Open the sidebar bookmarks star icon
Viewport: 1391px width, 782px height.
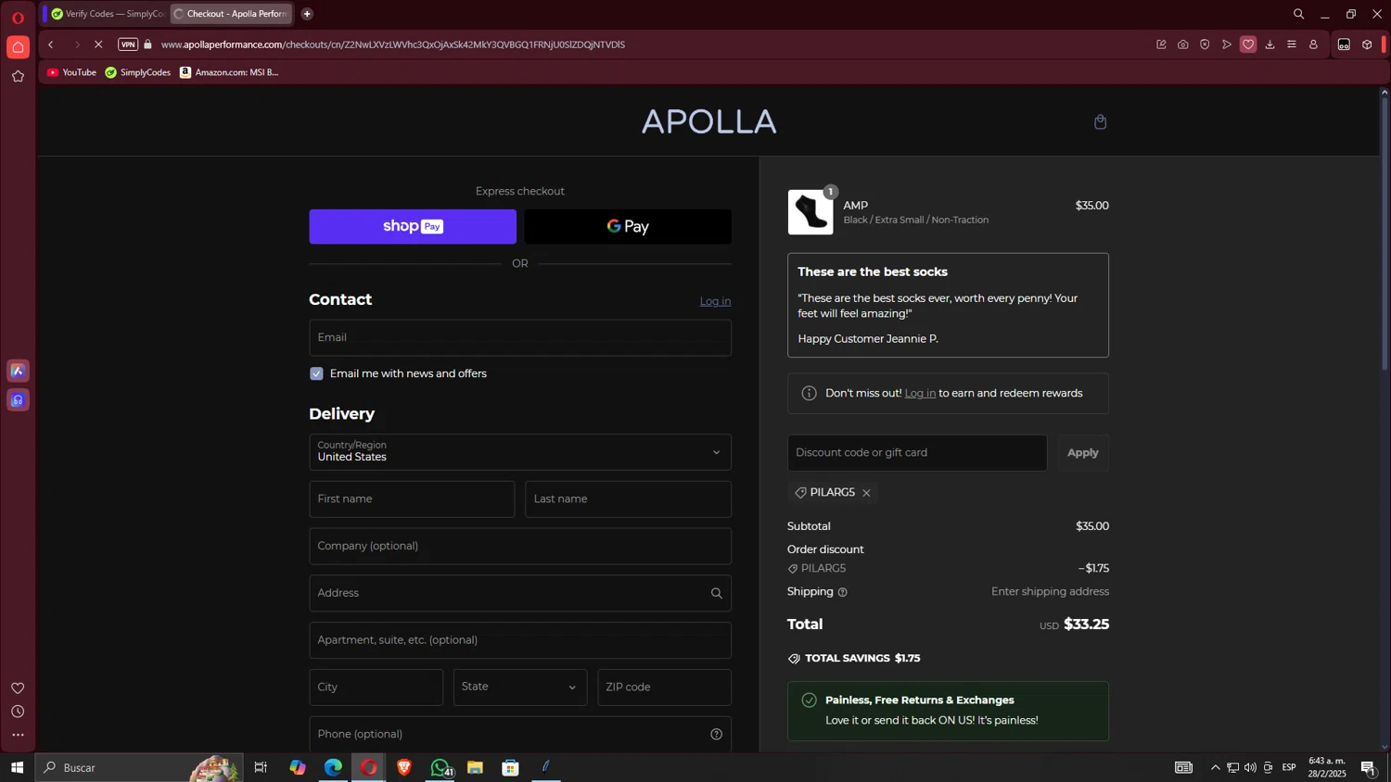18,77
